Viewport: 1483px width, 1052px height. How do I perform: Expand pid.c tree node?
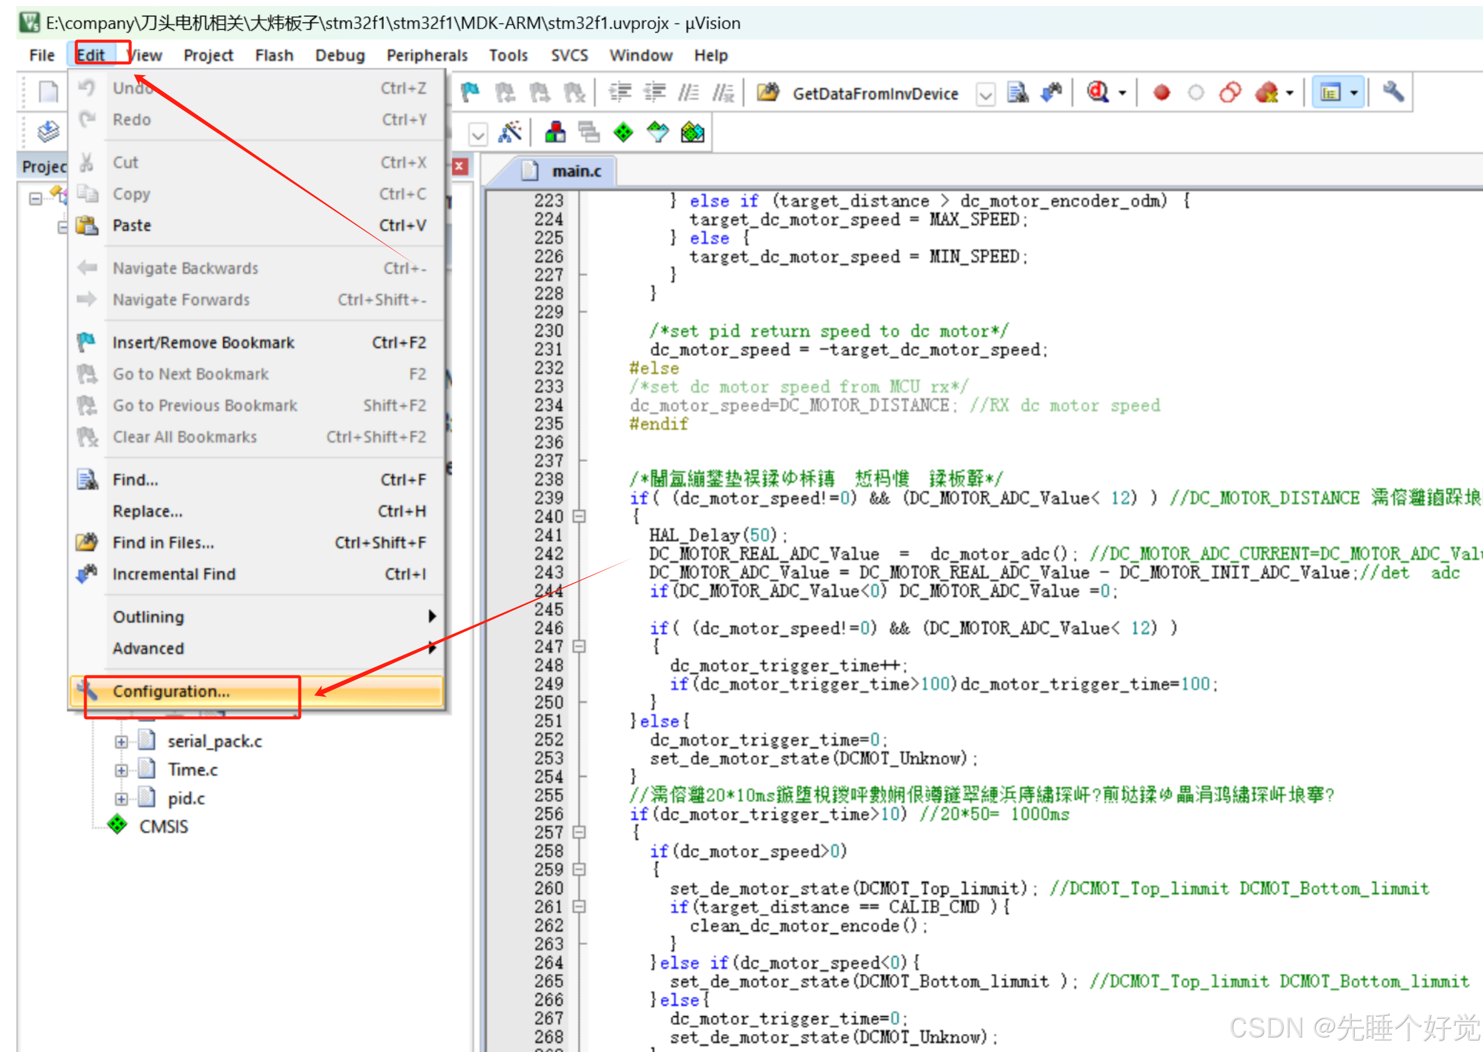121,799
